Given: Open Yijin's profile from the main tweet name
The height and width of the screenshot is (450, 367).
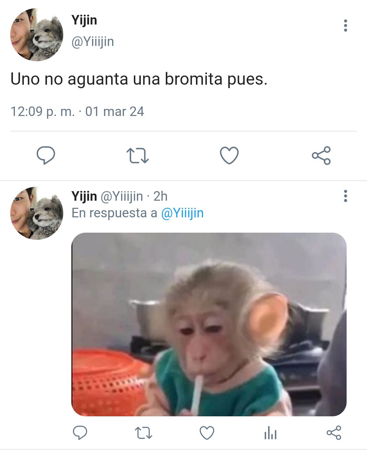Looking at the screenshot, I should pos(84,20).
